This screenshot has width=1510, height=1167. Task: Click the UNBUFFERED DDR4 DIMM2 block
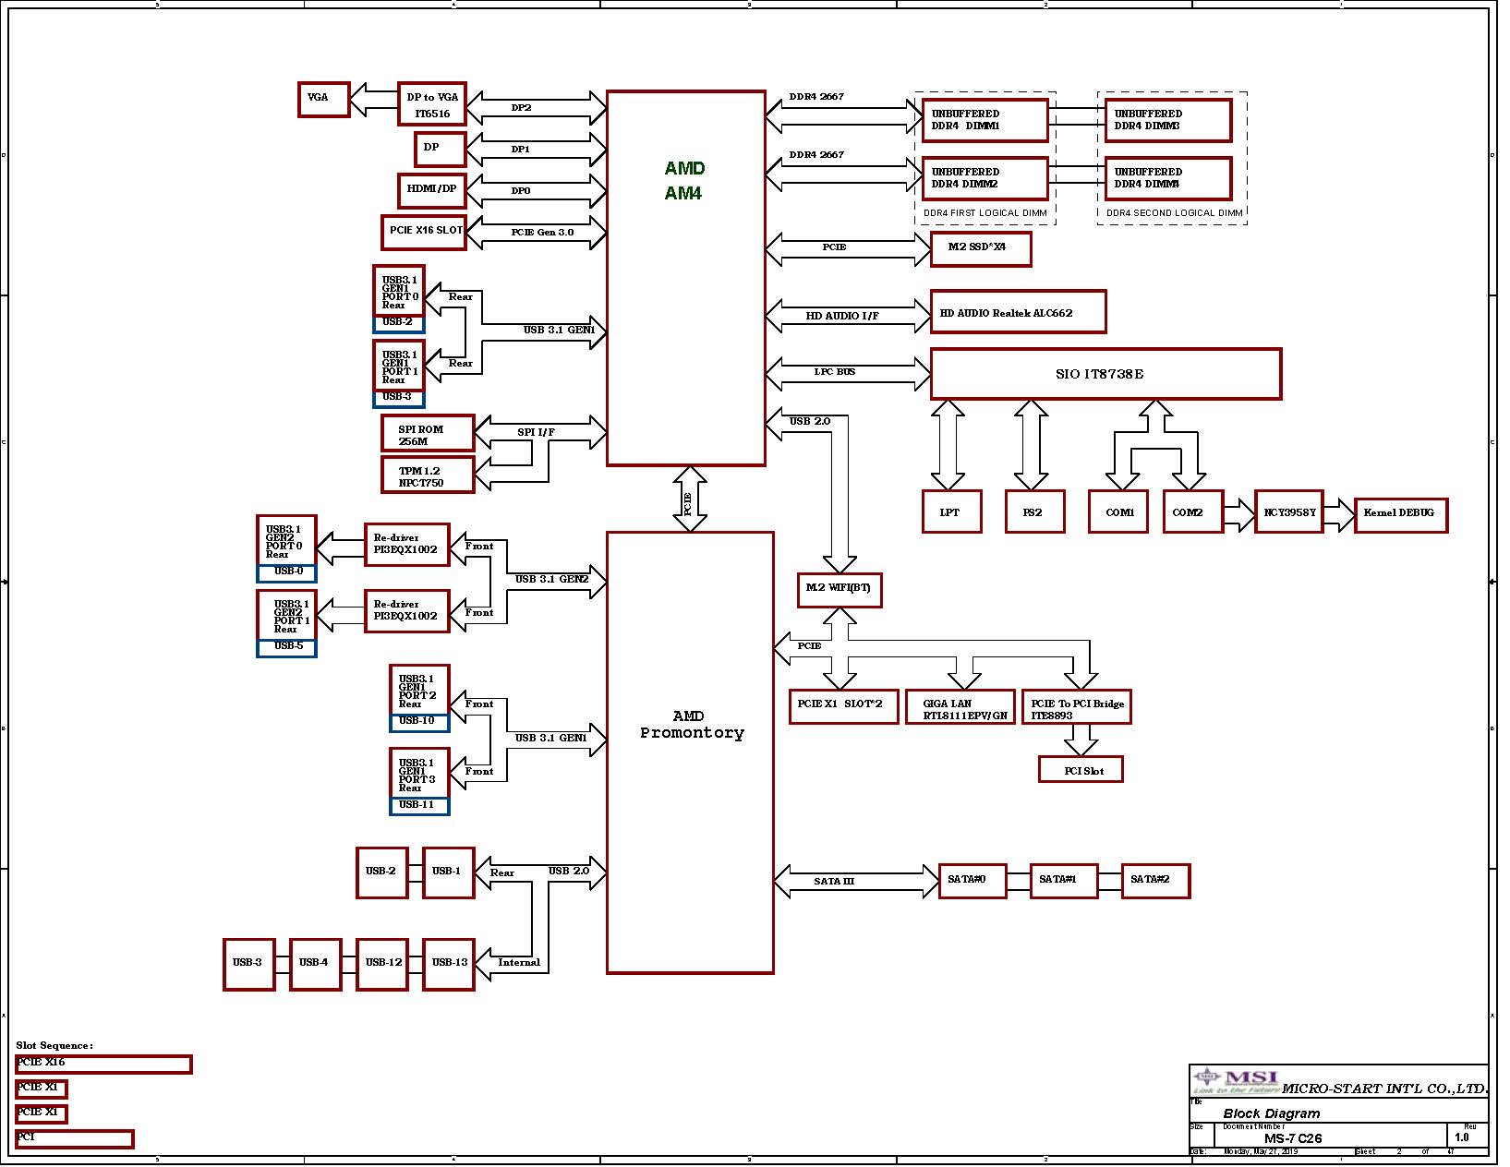point(985,178)
